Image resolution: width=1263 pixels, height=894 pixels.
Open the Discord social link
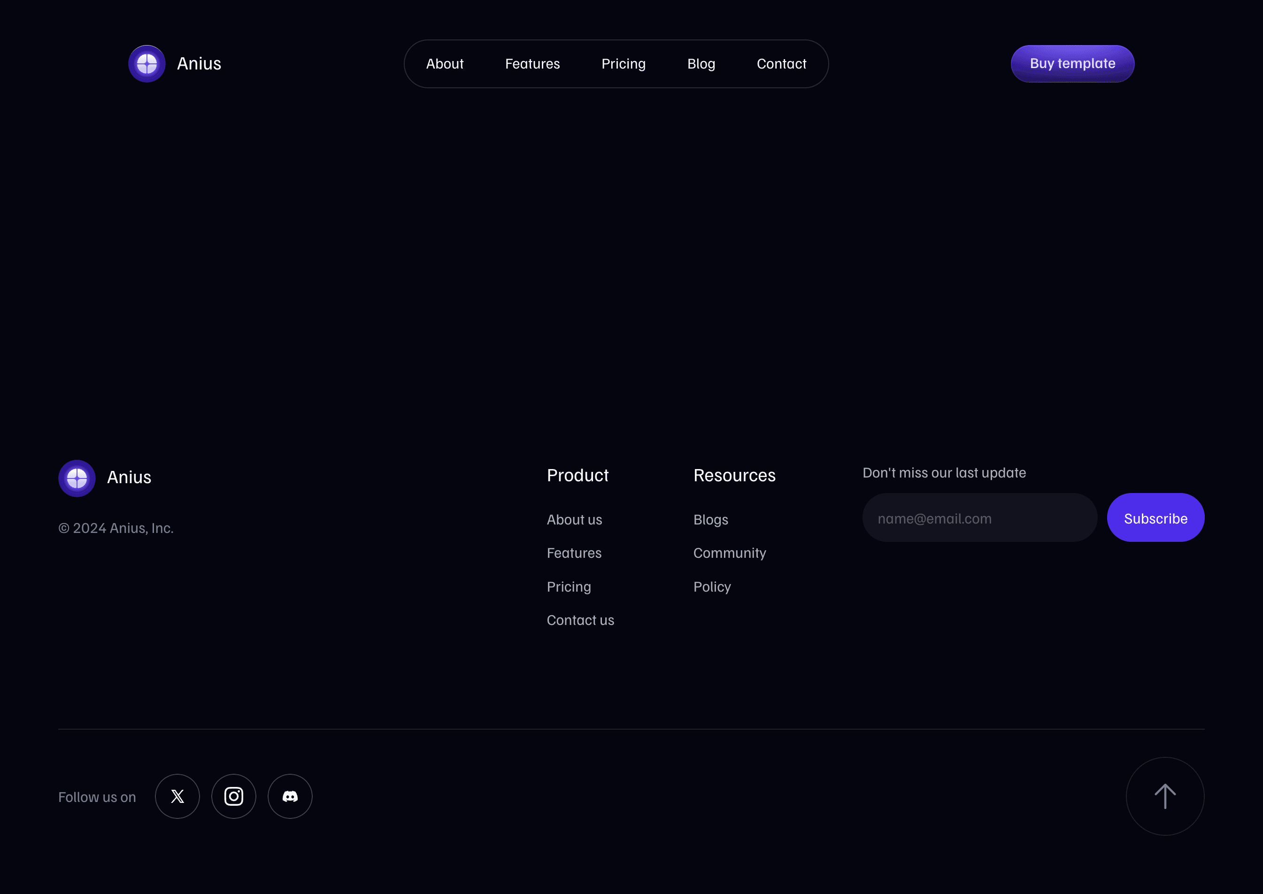290,796
